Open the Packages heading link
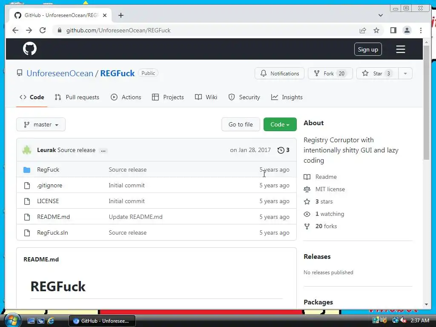The height and width of the screenshot is (327, 436). [318, 302]
